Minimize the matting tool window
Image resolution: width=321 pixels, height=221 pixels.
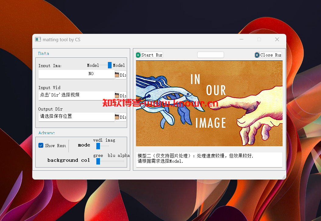click(241, 39)
